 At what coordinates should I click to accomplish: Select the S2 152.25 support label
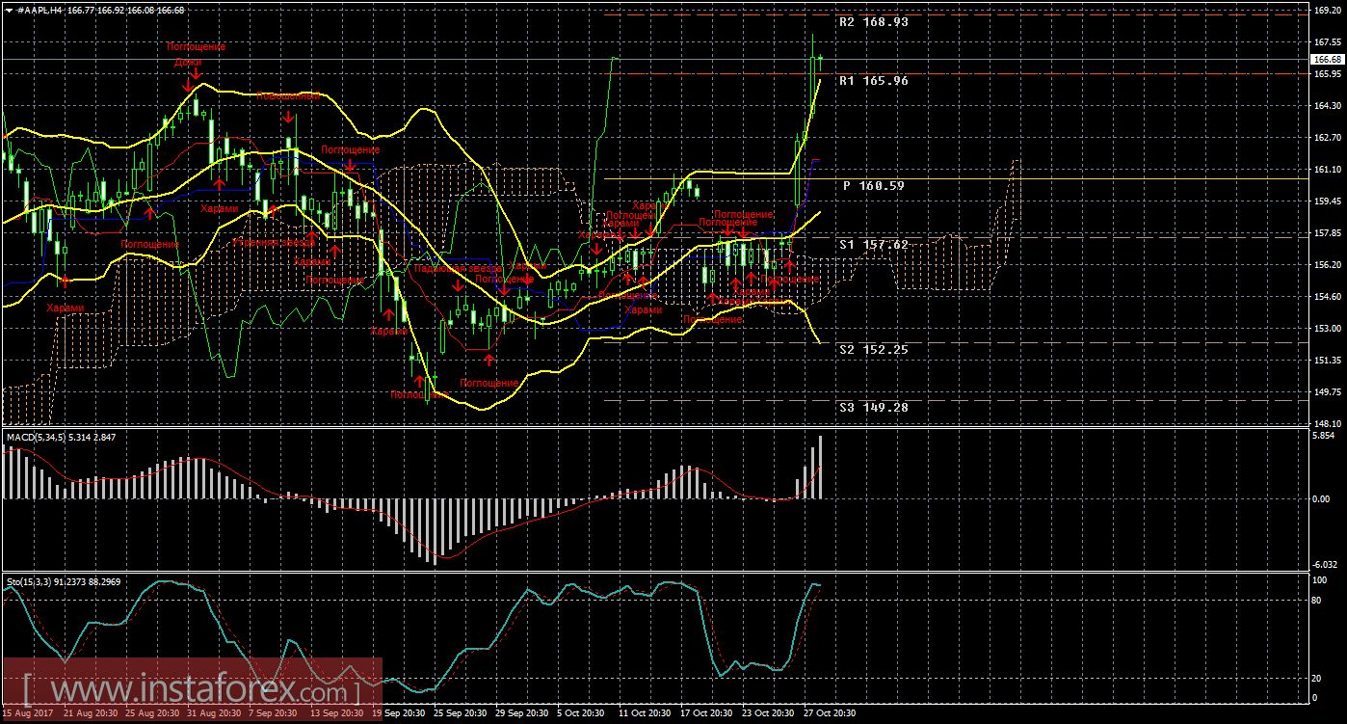point(873,349)
